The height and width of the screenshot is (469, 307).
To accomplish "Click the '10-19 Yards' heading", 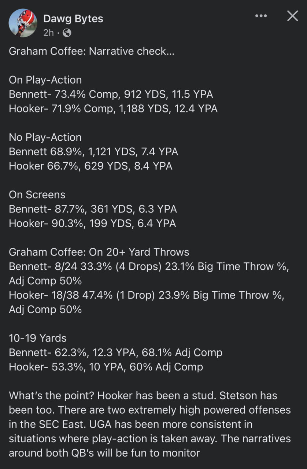I will (x=38, y=338).
